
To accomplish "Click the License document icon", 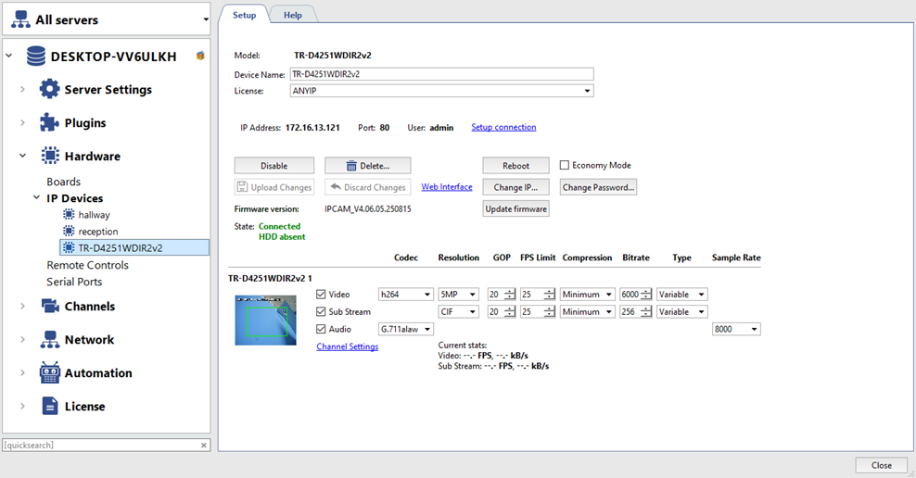I will (x=49, y=407).
